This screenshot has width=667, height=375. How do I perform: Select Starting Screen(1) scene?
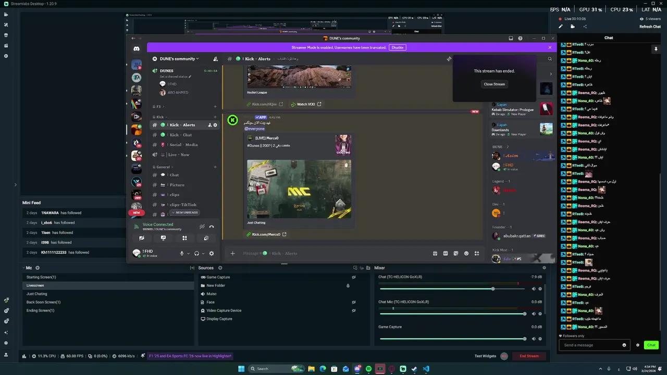pos(108,277)
